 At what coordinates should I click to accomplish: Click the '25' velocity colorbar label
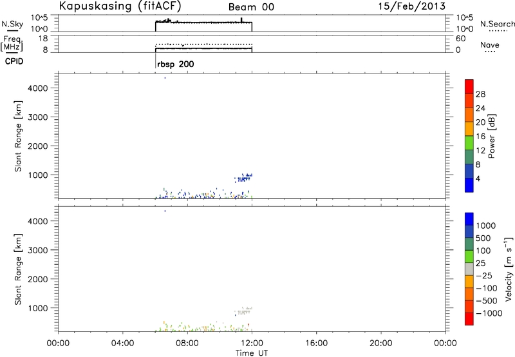(x=482, y=264)
